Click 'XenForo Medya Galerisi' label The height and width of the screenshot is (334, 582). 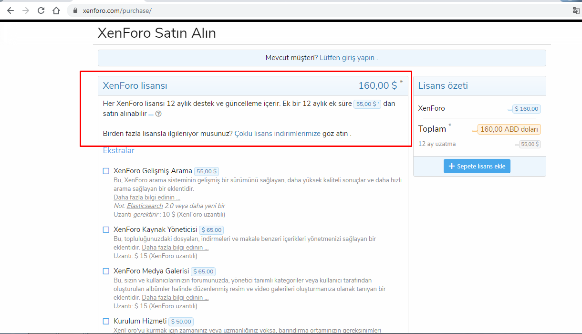click(151, 271)
